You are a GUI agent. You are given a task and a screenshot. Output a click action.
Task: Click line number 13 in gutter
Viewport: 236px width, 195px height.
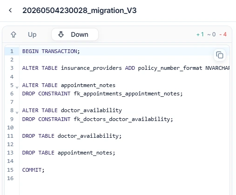(x=10, y=153)
